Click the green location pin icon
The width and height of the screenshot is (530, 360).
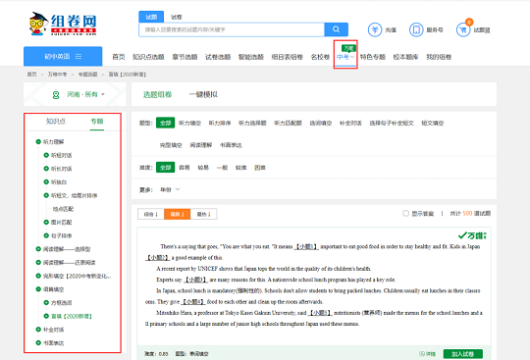tap(56, 95)
